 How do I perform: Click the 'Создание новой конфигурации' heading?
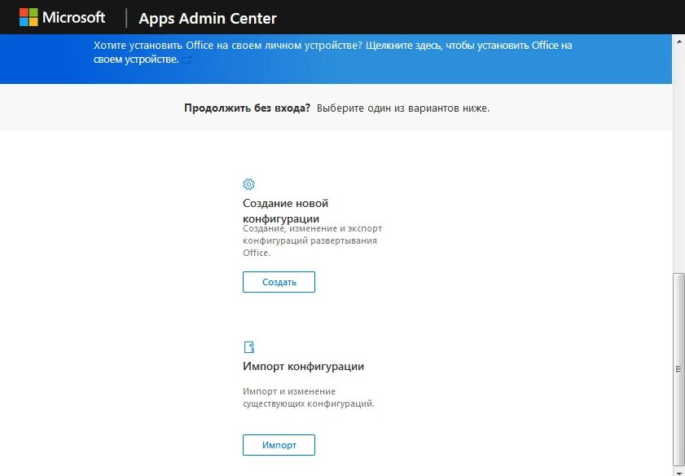[x=286, y=210]
